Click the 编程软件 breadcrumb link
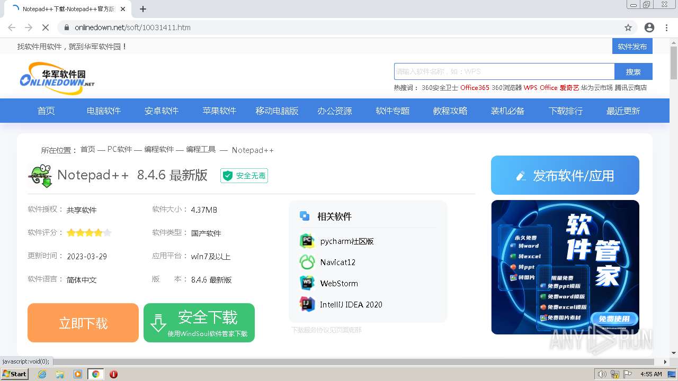This screenshot has height=381, width=678. (159, 150)
